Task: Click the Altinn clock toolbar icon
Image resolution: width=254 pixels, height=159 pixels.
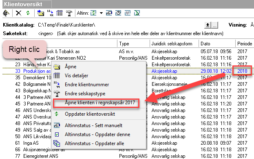Action: click(118, 13)
